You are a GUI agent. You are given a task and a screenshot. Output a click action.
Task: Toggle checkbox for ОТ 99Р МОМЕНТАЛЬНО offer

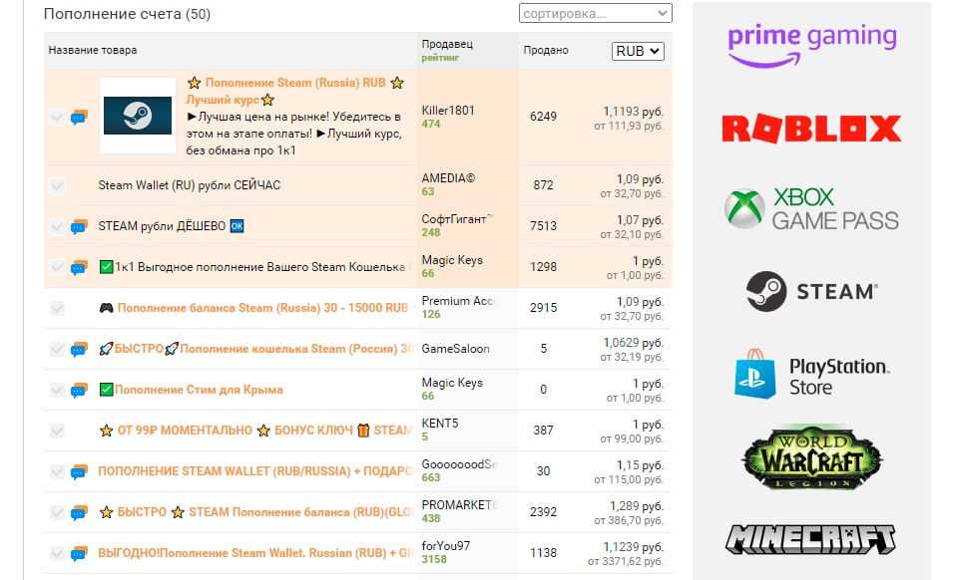[x=57, y=432]
